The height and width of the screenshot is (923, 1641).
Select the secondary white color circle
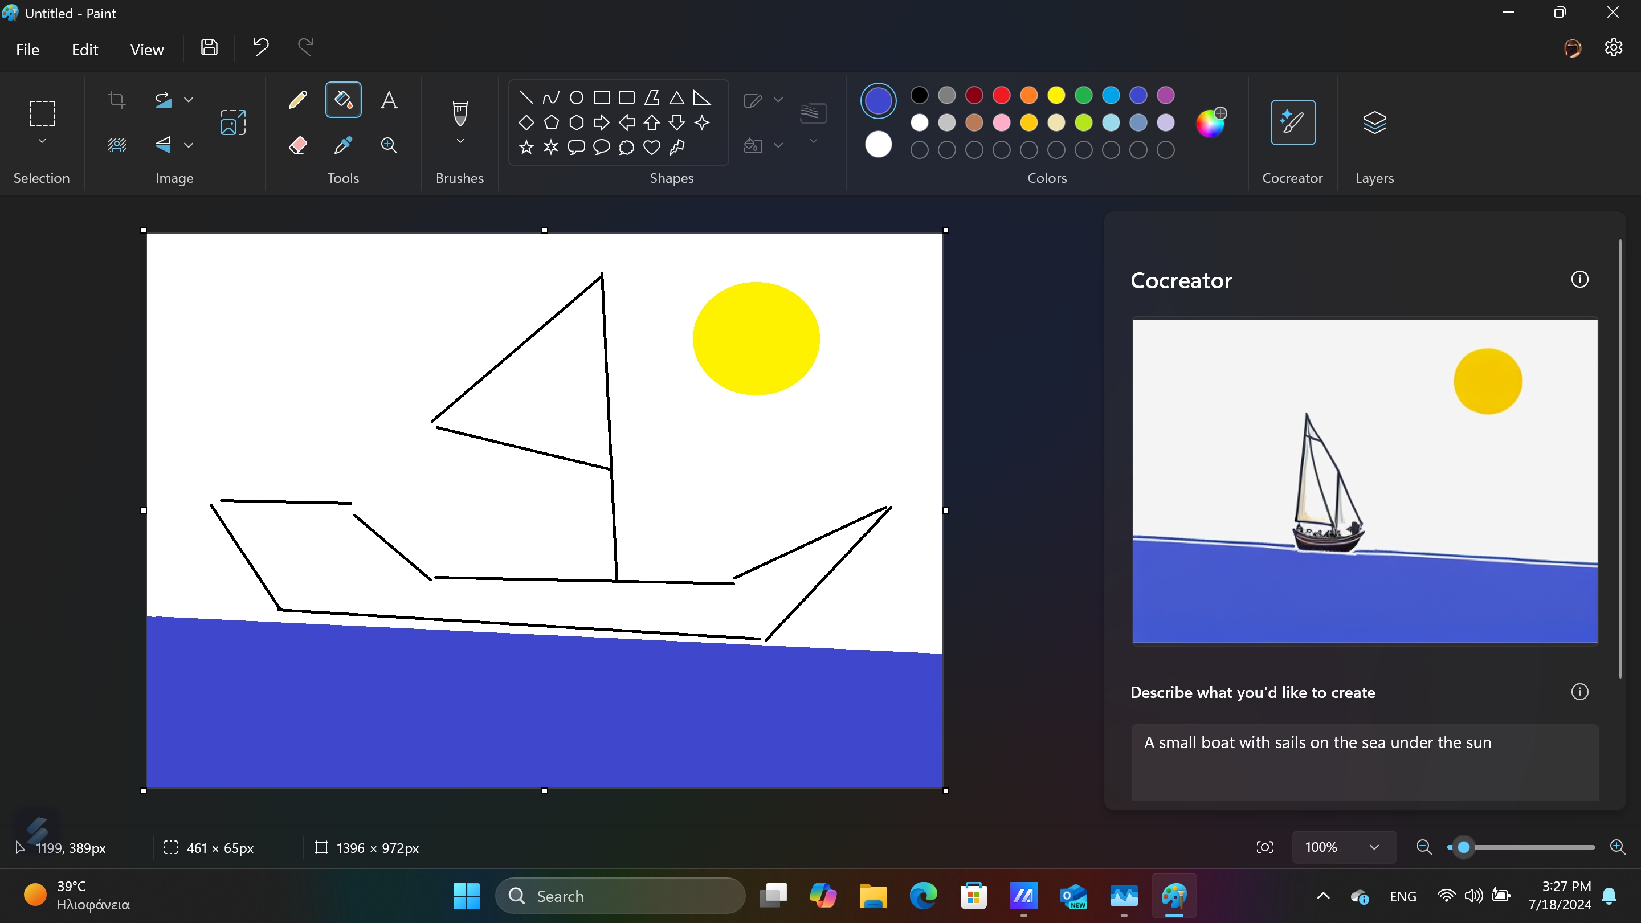[878, 145]
